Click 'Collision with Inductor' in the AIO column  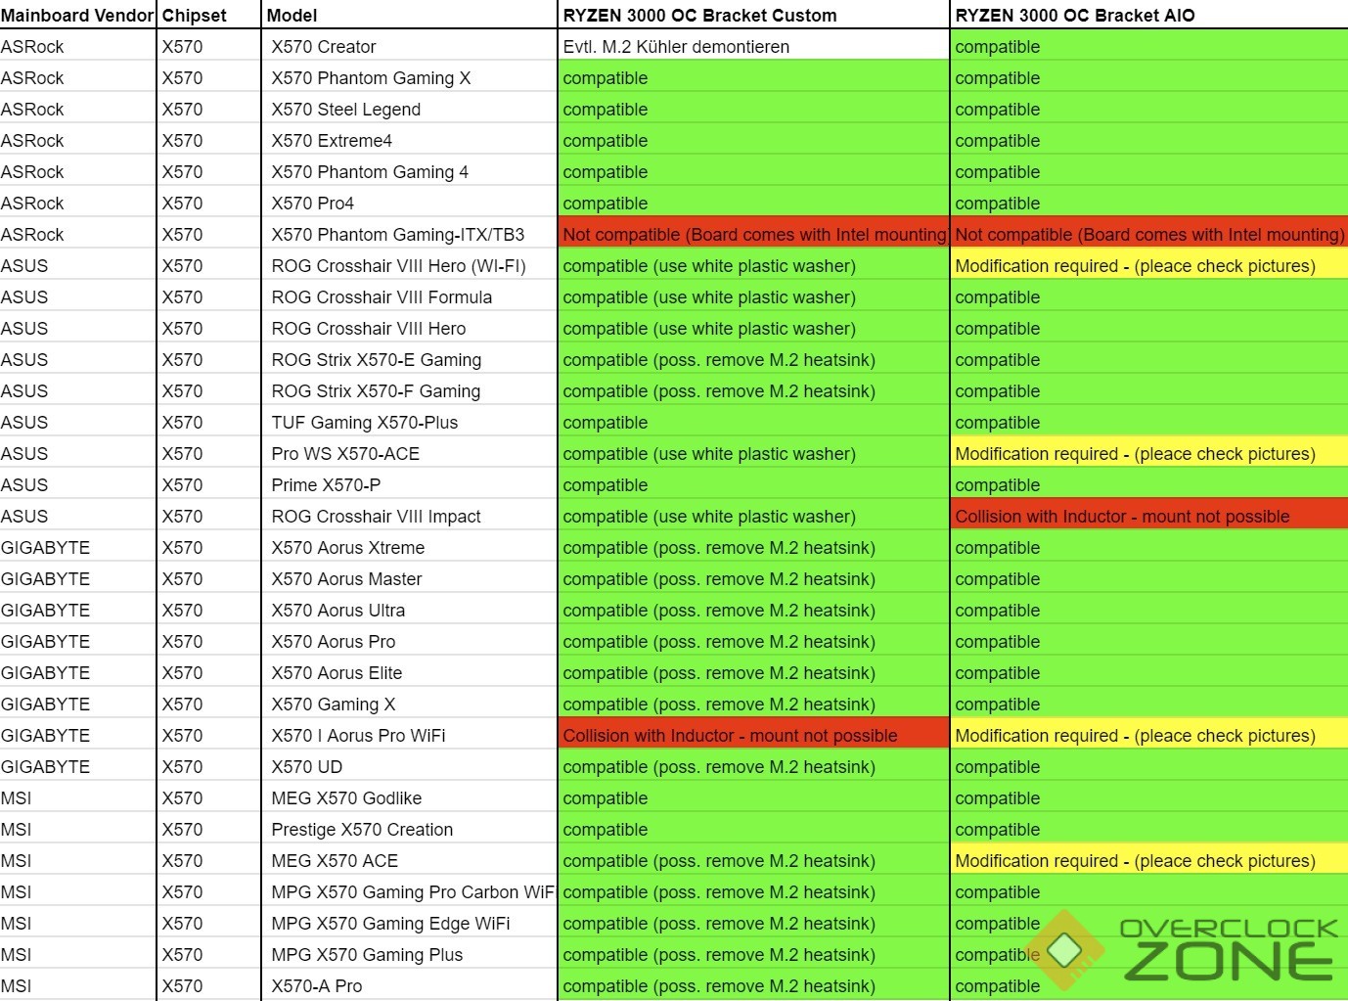click(1148, 516)
